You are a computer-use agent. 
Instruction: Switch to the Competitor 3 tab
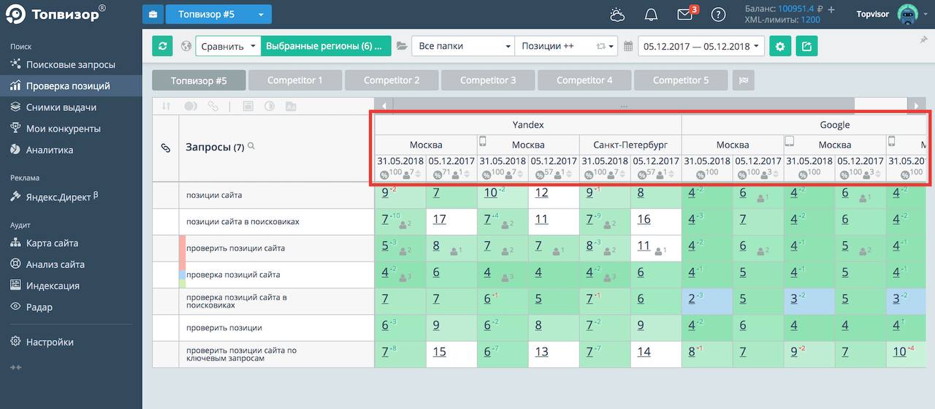click(x=488, y=80)
